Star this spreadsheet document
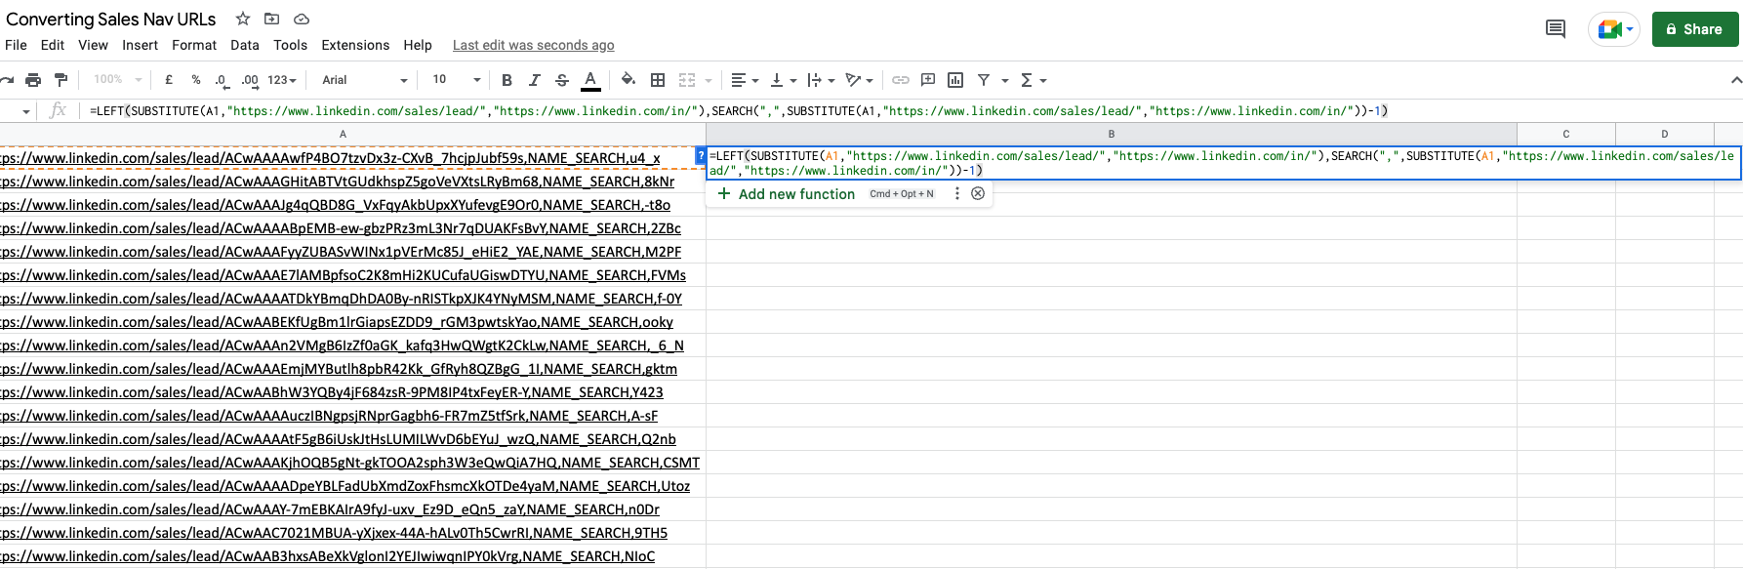The image size is (1743, 569). pyautogui.click(x=243, y=19)
